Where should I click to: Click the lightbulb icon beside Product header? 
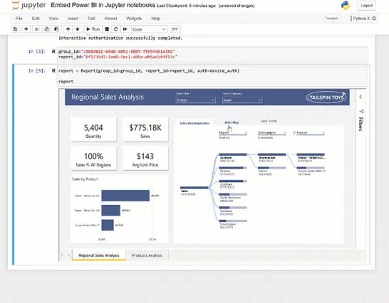coord(294,133)
